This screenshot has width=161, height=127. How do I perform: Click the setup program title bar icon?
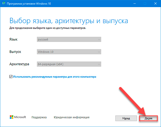4,3
